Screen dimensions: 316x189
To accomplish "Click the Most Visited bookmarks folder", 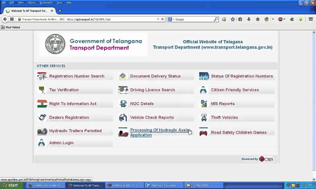I will click(11, 27).
